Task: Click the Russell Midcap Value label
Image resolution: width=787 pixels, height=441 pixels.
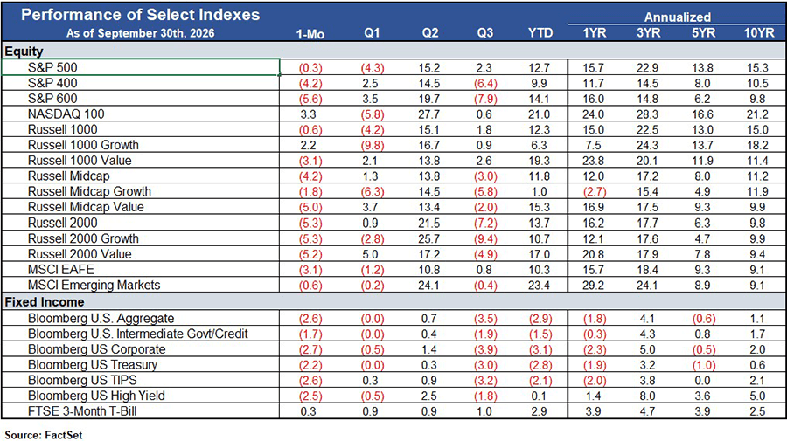Action: coord(86,207)
